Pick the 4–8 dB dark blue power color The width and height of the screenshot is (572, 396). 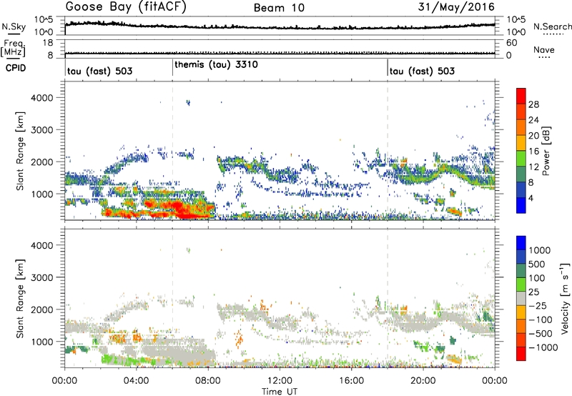click(521, 190)
